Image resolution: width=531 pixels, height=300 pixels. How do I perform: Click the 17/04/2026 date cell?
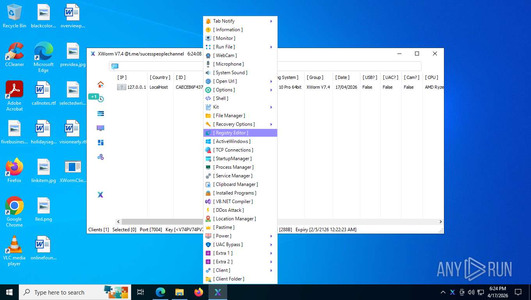[x=346, y=87]
